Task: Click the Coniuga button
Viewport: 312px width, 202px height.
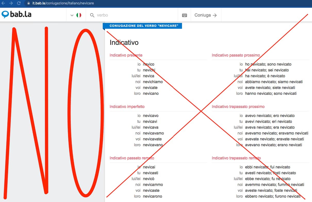Action: tap(206, 15)
